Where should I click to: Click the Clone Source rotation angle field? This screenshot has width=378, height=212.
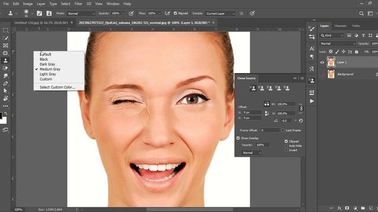pyautogui.click(x=286, y=121)
